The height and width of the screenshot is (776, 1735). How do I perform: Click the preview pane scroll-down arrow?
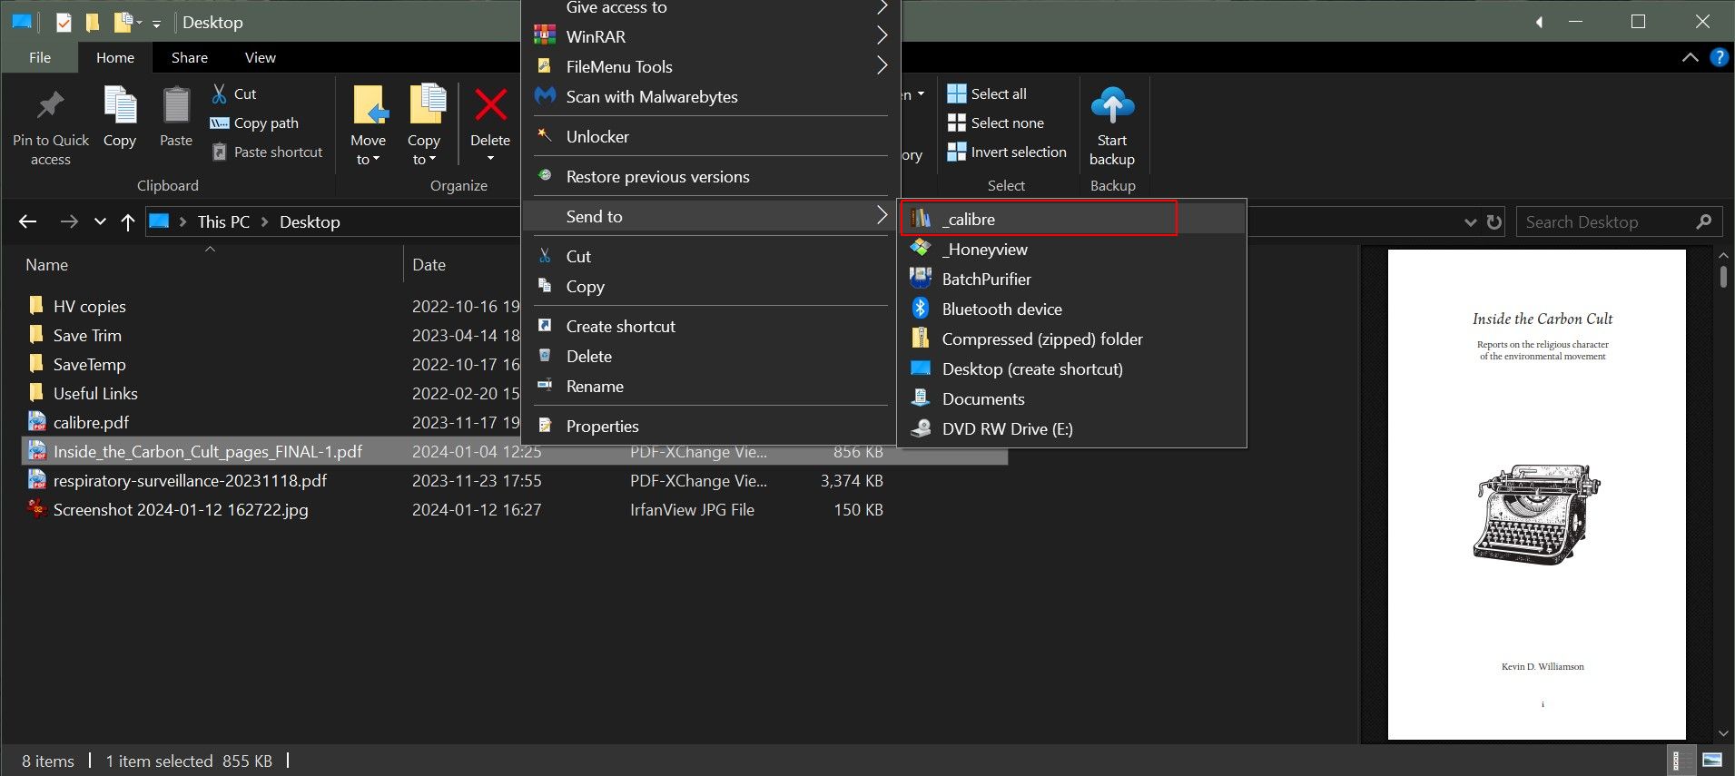pyautogui.click(x=1723, y=733)
